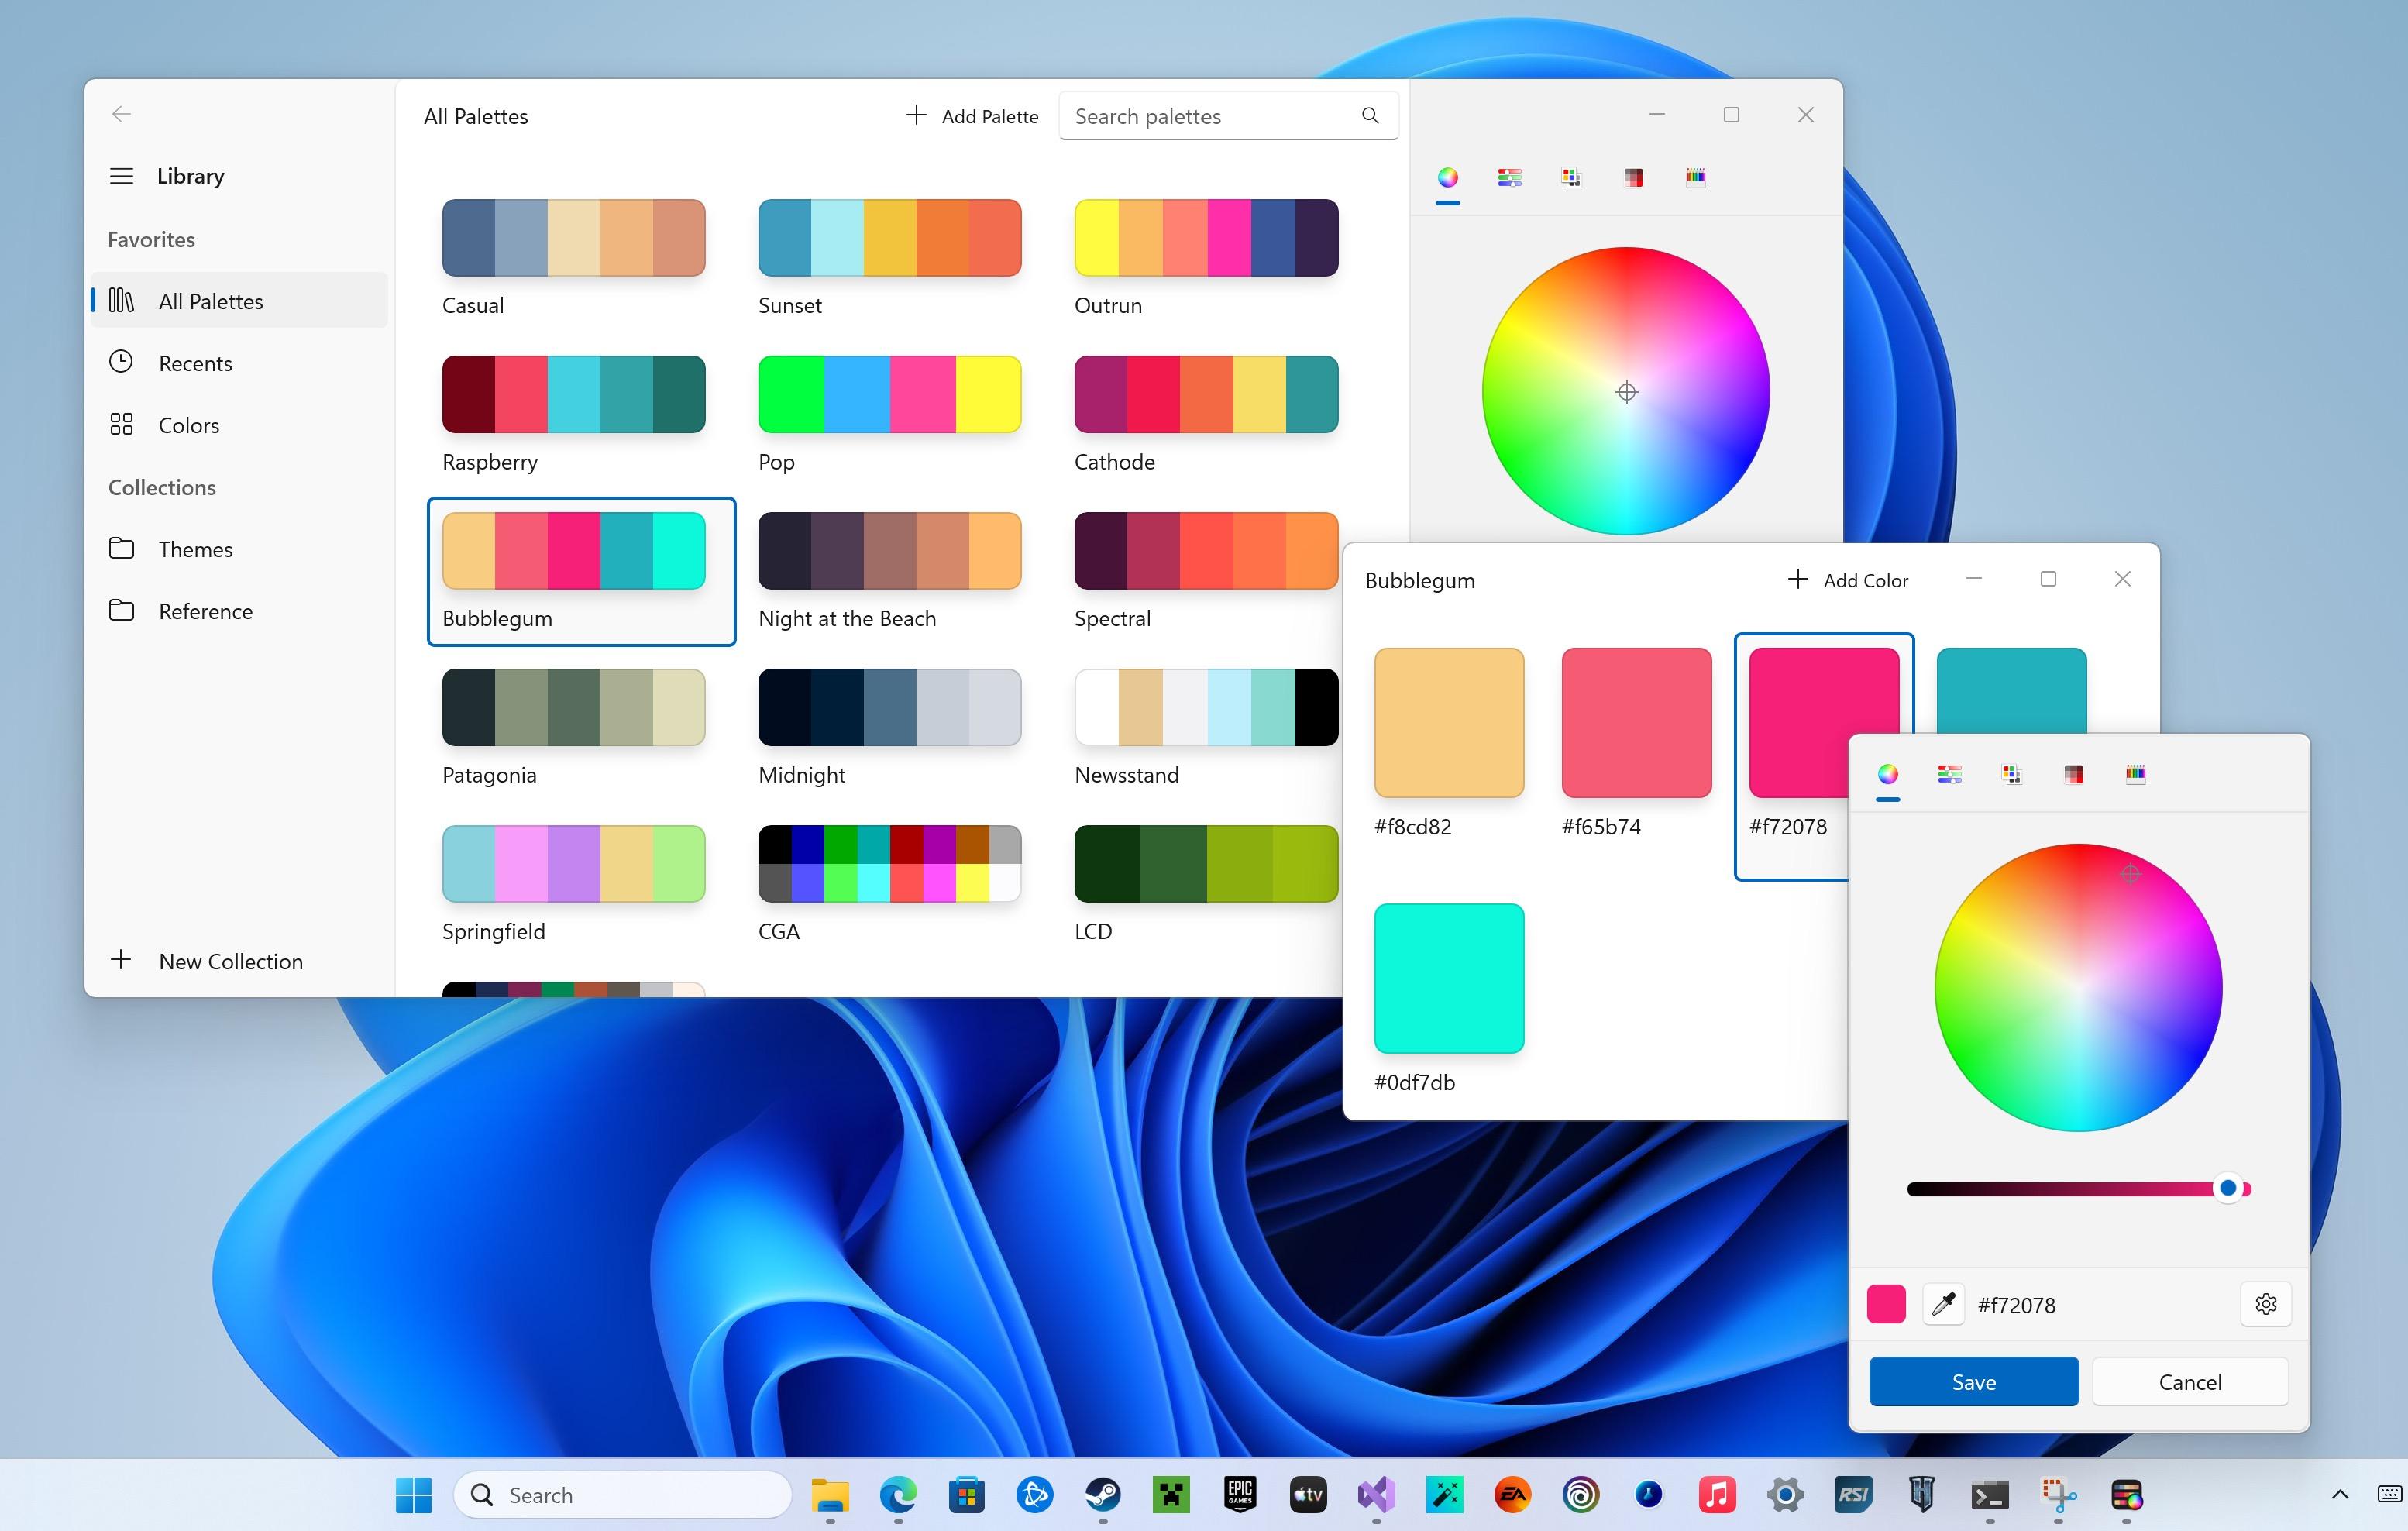The image size is (2408, 1531).
Task: Switch to the RGB sliders tab in the Save dialog
Action: coord(1949,773)
